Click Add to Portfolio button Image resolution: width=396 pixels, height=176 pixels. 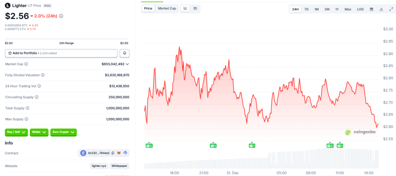click(x=61, y=53)
